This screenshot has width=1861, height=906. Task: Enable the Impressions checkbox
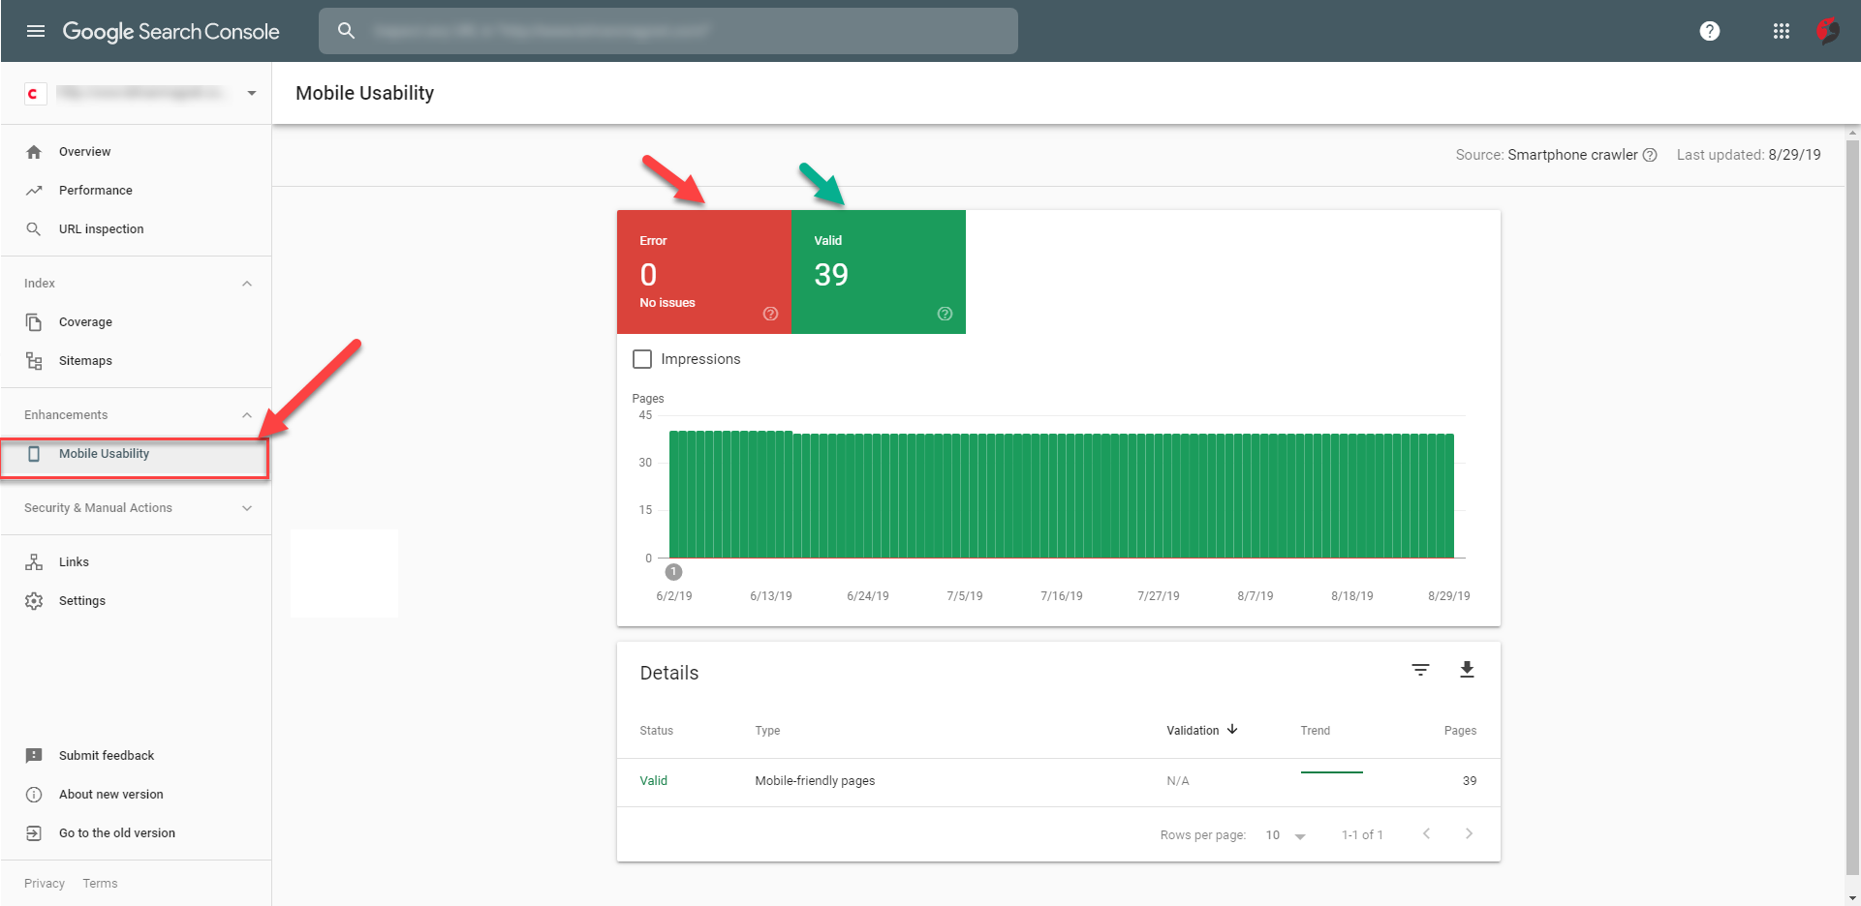(x=642, y=358)
